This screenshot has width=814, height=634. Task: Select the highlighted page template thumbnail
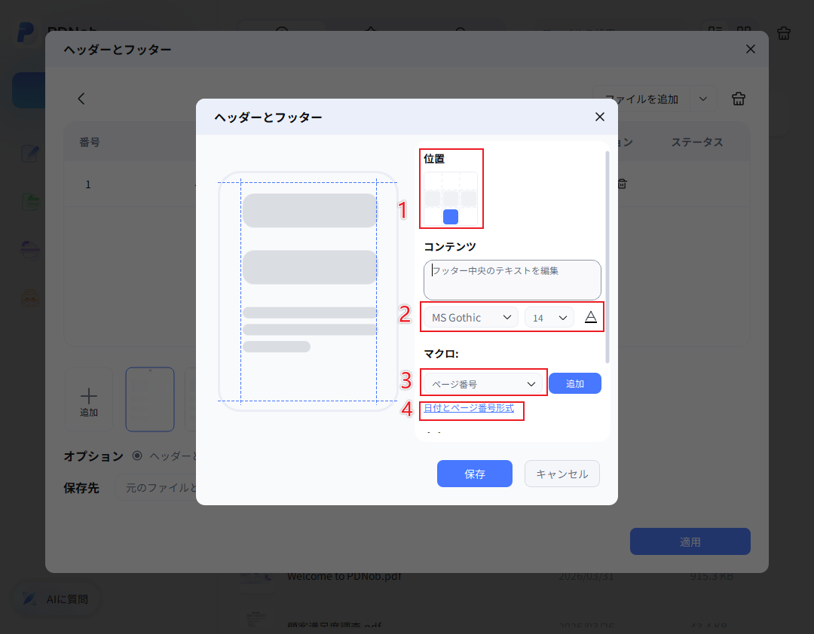click(149, 399)
